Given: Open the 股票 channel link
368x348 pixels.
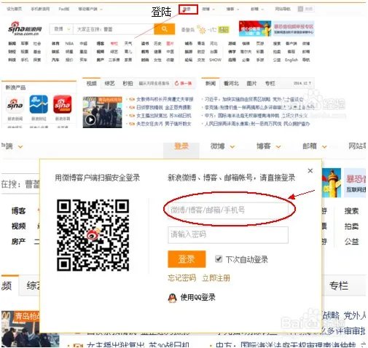Looking at the screenshot, I should coord(25,52).
